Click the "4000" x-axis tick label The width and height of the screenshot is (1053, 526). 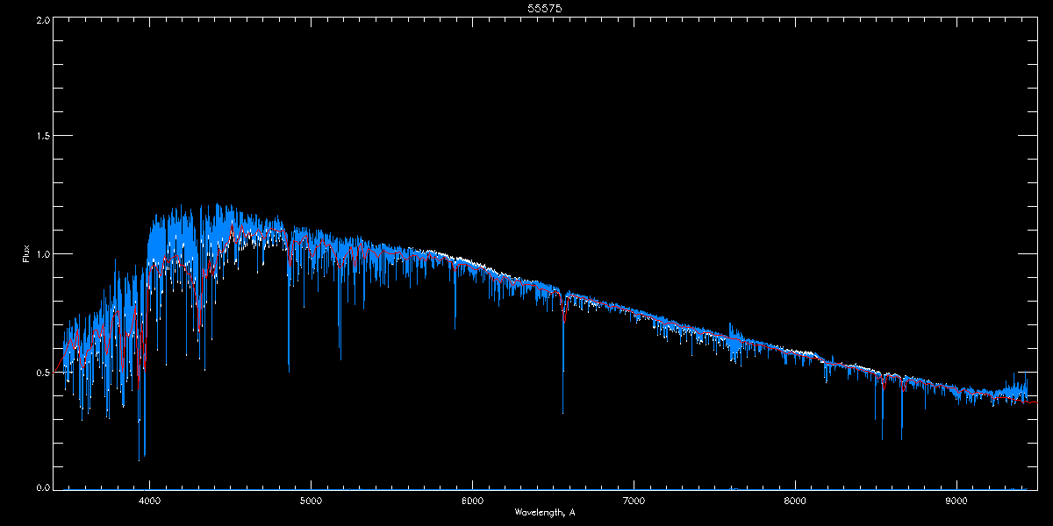point(150,501)
